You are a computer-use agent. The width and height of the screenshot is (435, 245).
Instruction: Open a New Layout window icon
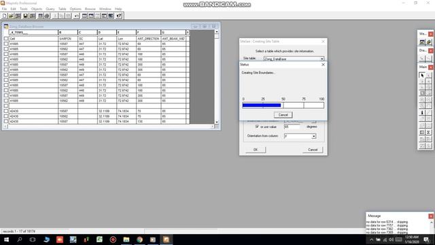[104, 16]
